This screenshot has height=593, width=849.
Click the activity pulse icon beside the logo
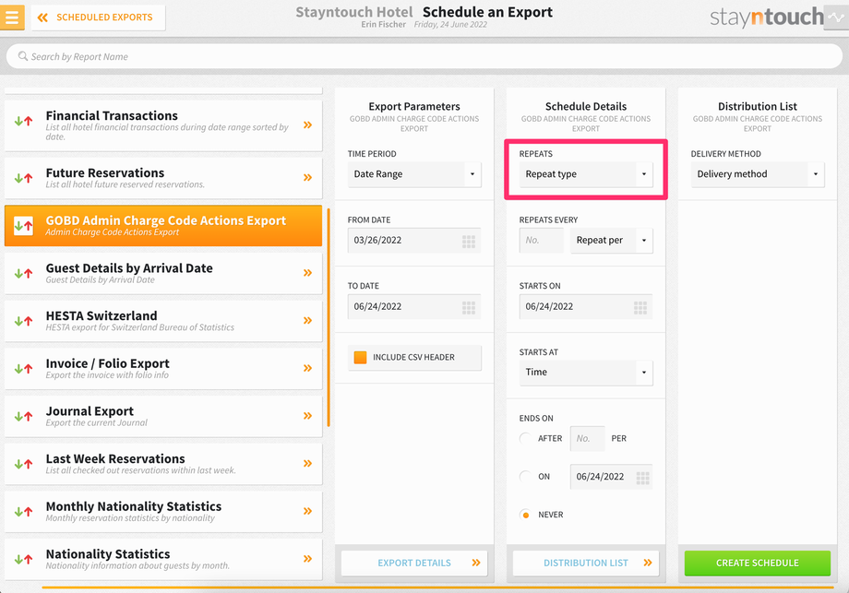(837, 18)
